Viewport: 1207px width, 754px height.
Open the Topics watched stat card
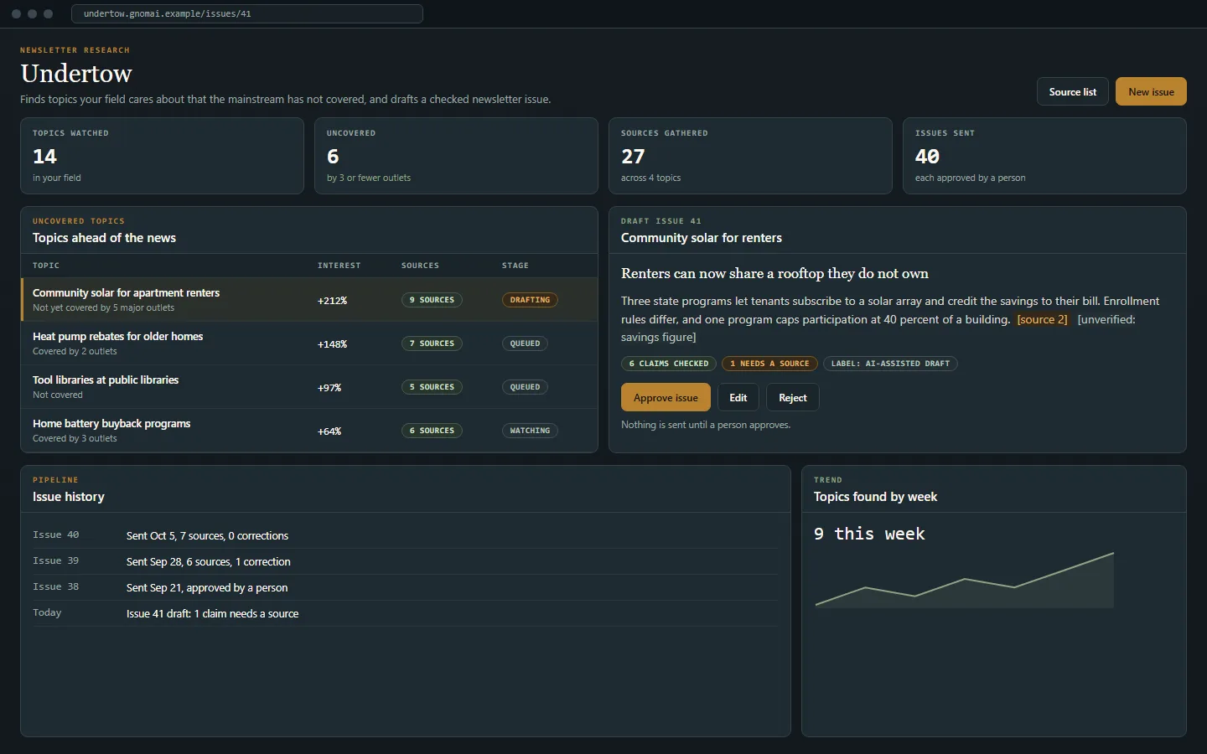point(162,156)
